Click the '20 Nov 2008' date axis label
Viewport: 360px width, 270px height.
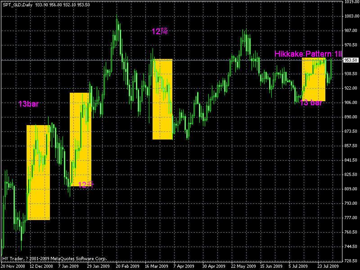coord(13,265)
